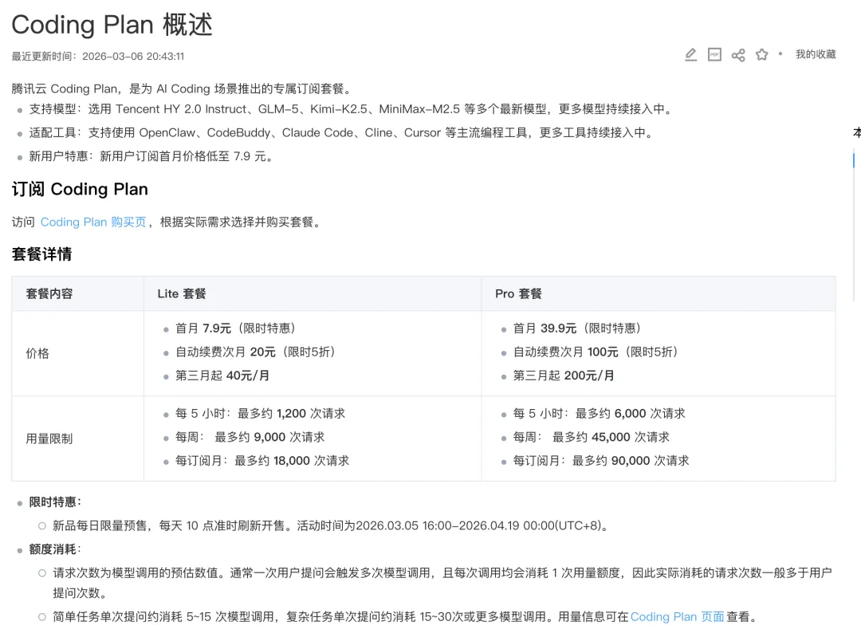
Task: Click 每 5 小时 最多约 6,000 次请求
Action: pos(599,414)
